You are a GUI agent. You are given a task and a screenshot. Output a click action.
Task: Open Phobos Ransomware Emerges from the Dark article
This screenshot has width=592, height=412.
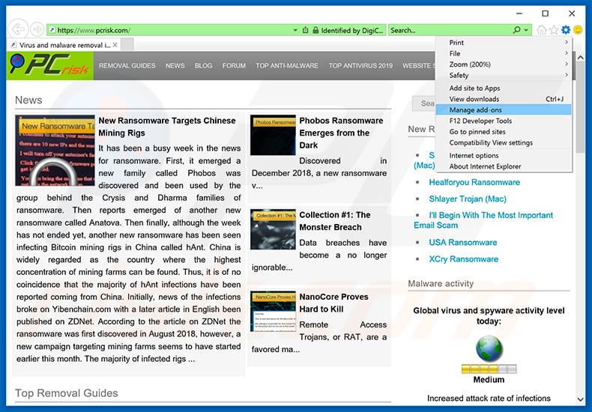[341, 133]
